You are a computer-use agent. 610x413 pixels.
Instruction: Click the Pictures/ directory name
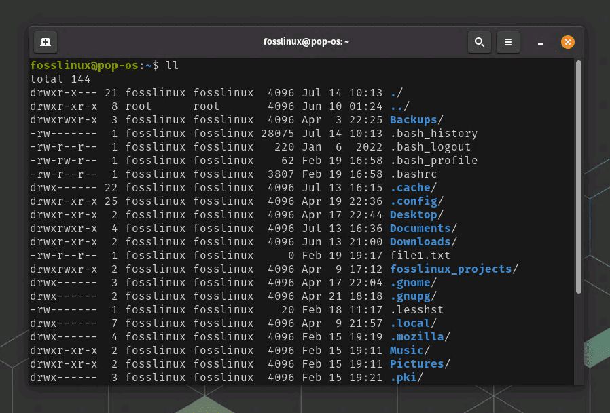[x=420, y=363]
